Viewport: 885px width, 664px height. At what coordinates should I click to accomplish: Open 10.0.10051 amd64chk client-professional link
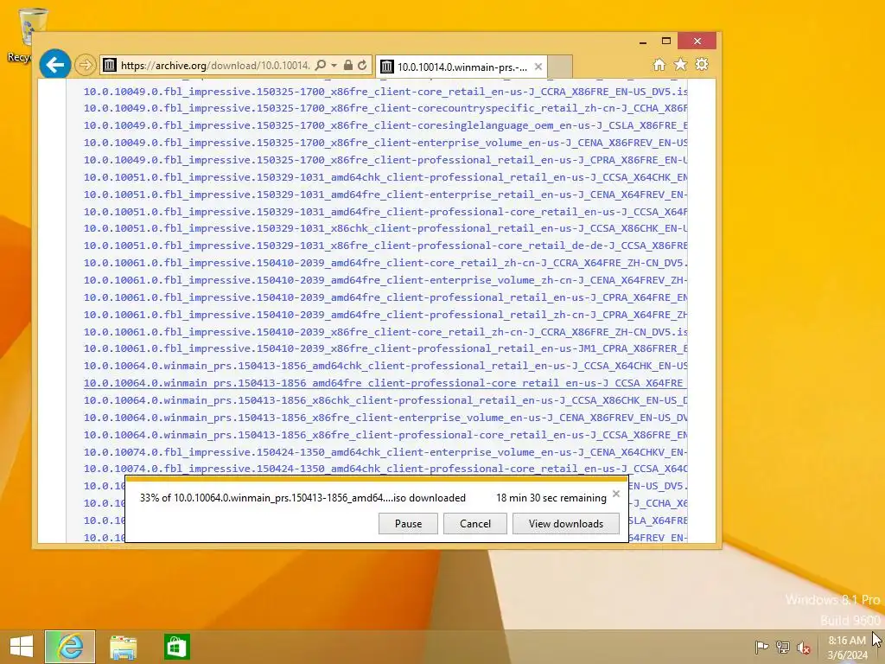tap(385, 177)
